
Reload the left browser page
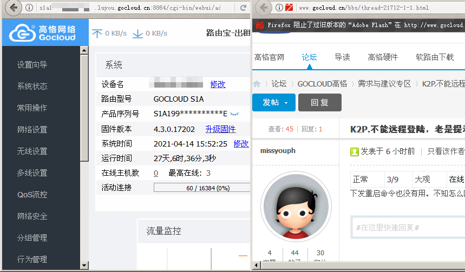pyautogui.click(x=243, y=8)
